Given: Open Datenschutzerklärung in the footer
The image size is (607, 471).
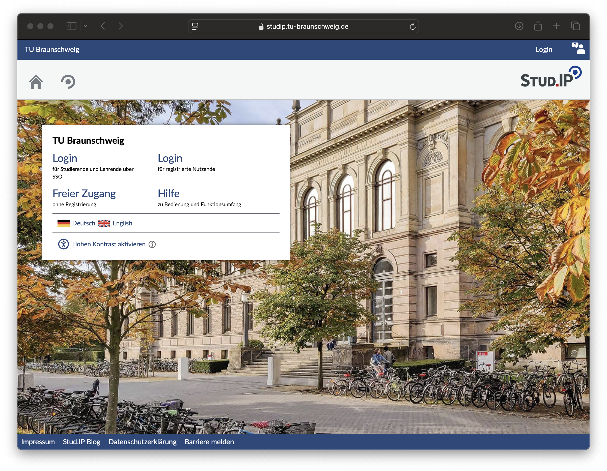Looking at the screenshot, I should [x=142, y=442].
